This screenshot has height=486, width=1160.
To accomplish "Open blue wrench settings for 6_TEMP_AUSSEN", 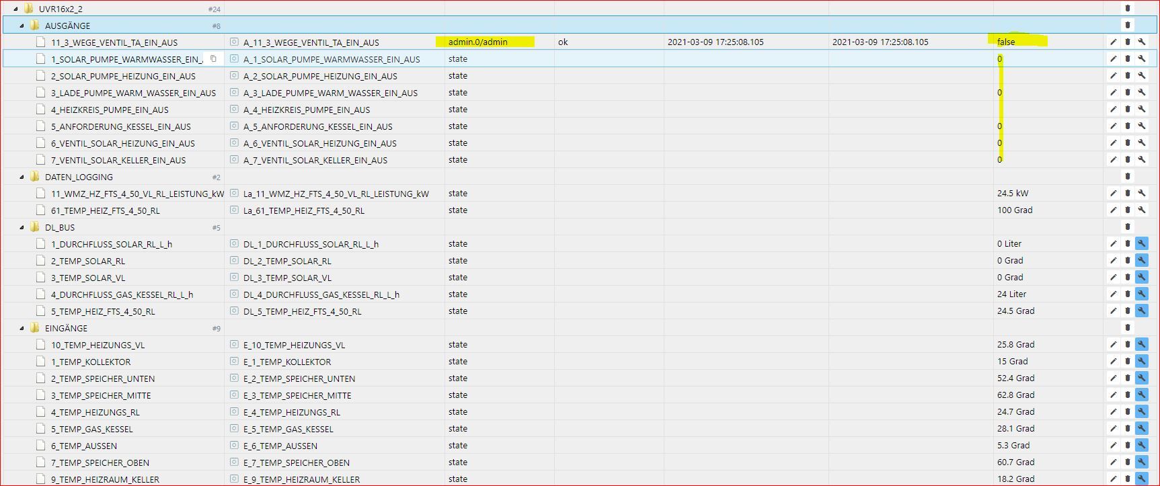I will click(1141, 445).
